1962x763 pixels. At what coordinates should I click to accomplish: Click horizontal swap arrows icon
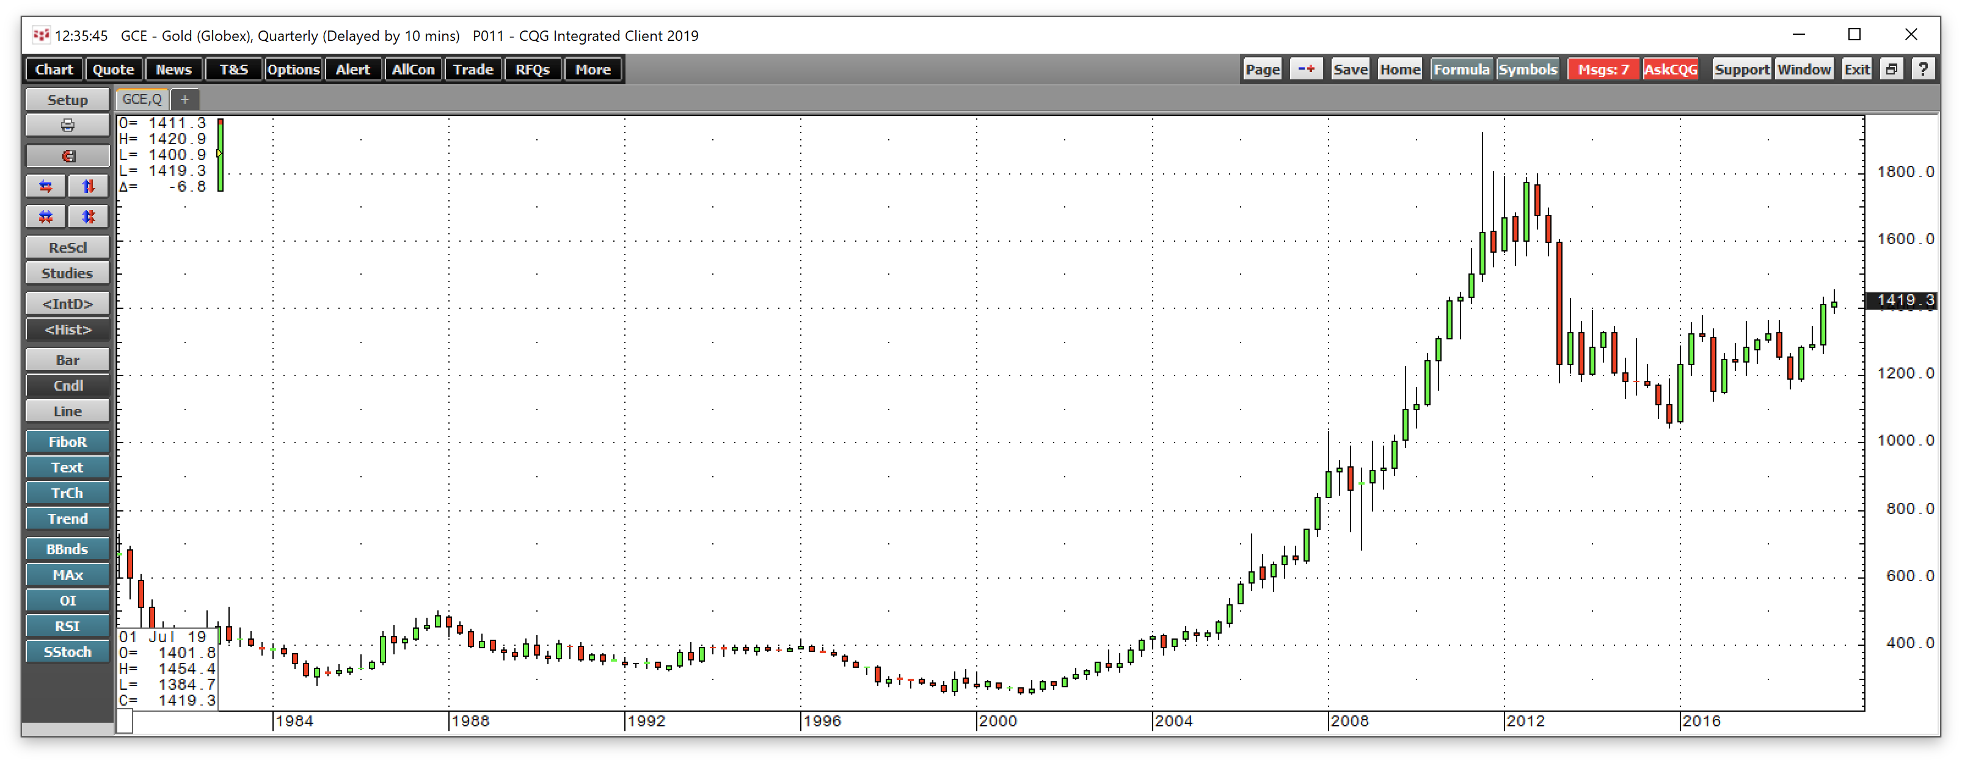pyautogui.click(x=46, y=187)
